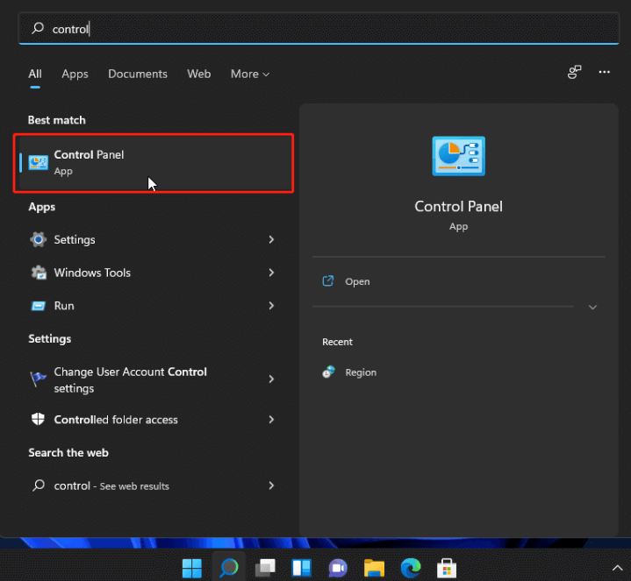Click the Control Panel title in preview

click(458, 206)
